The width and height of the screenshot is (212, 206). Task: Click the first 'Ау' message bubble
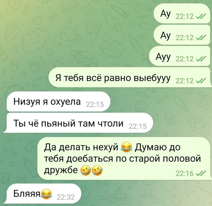(x=182, y=14)
